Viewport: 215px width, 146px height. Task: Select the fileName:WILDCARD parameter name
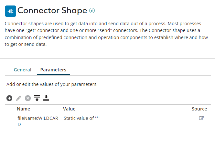click(x=38, y=121)
